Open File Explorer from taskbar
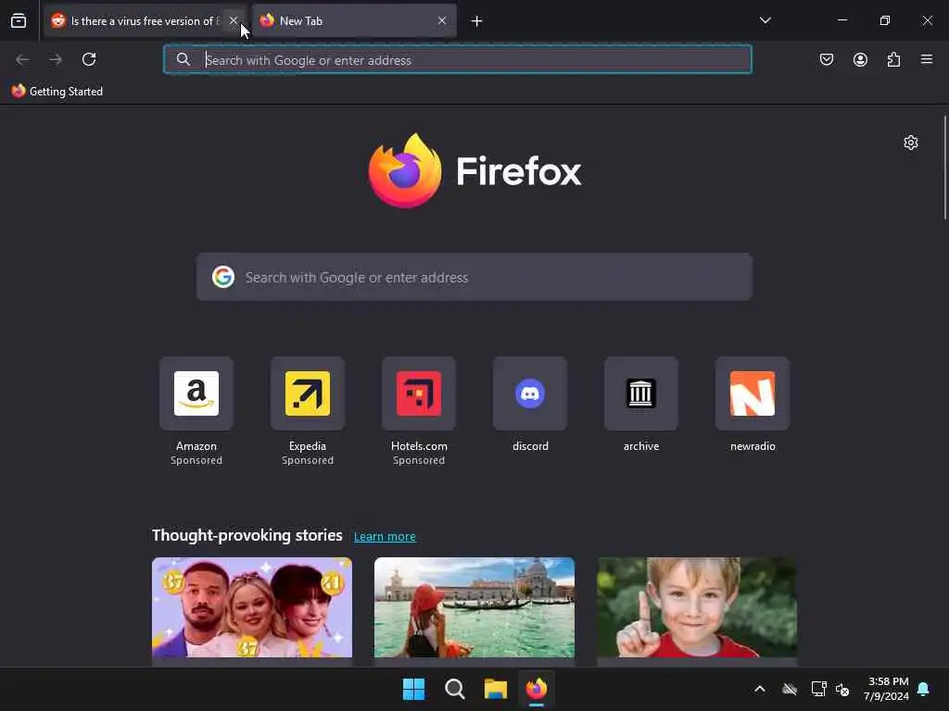The height and width of the screenshot is (711, 949). point(496,689)
